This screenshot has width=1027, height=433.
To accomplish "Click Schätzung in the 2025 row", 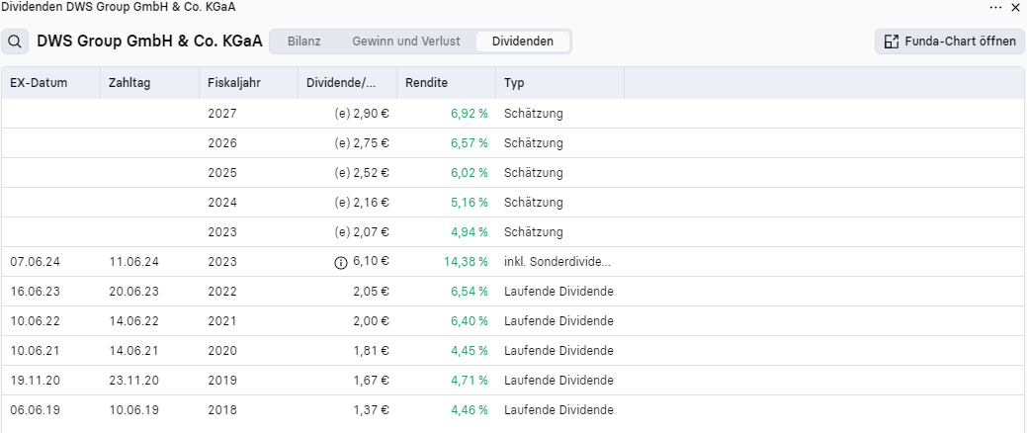I will click(x=533, y=173).
